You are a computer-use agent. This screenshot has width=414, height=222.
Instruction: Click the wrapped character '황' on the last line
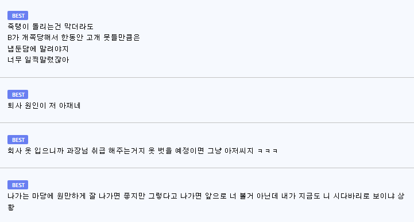point(11,207)
